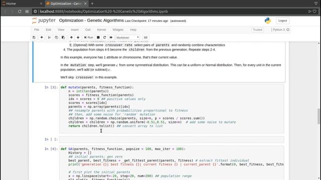Move selected cell down arrow
The image size is (321, 180).
tap(78, 37)
